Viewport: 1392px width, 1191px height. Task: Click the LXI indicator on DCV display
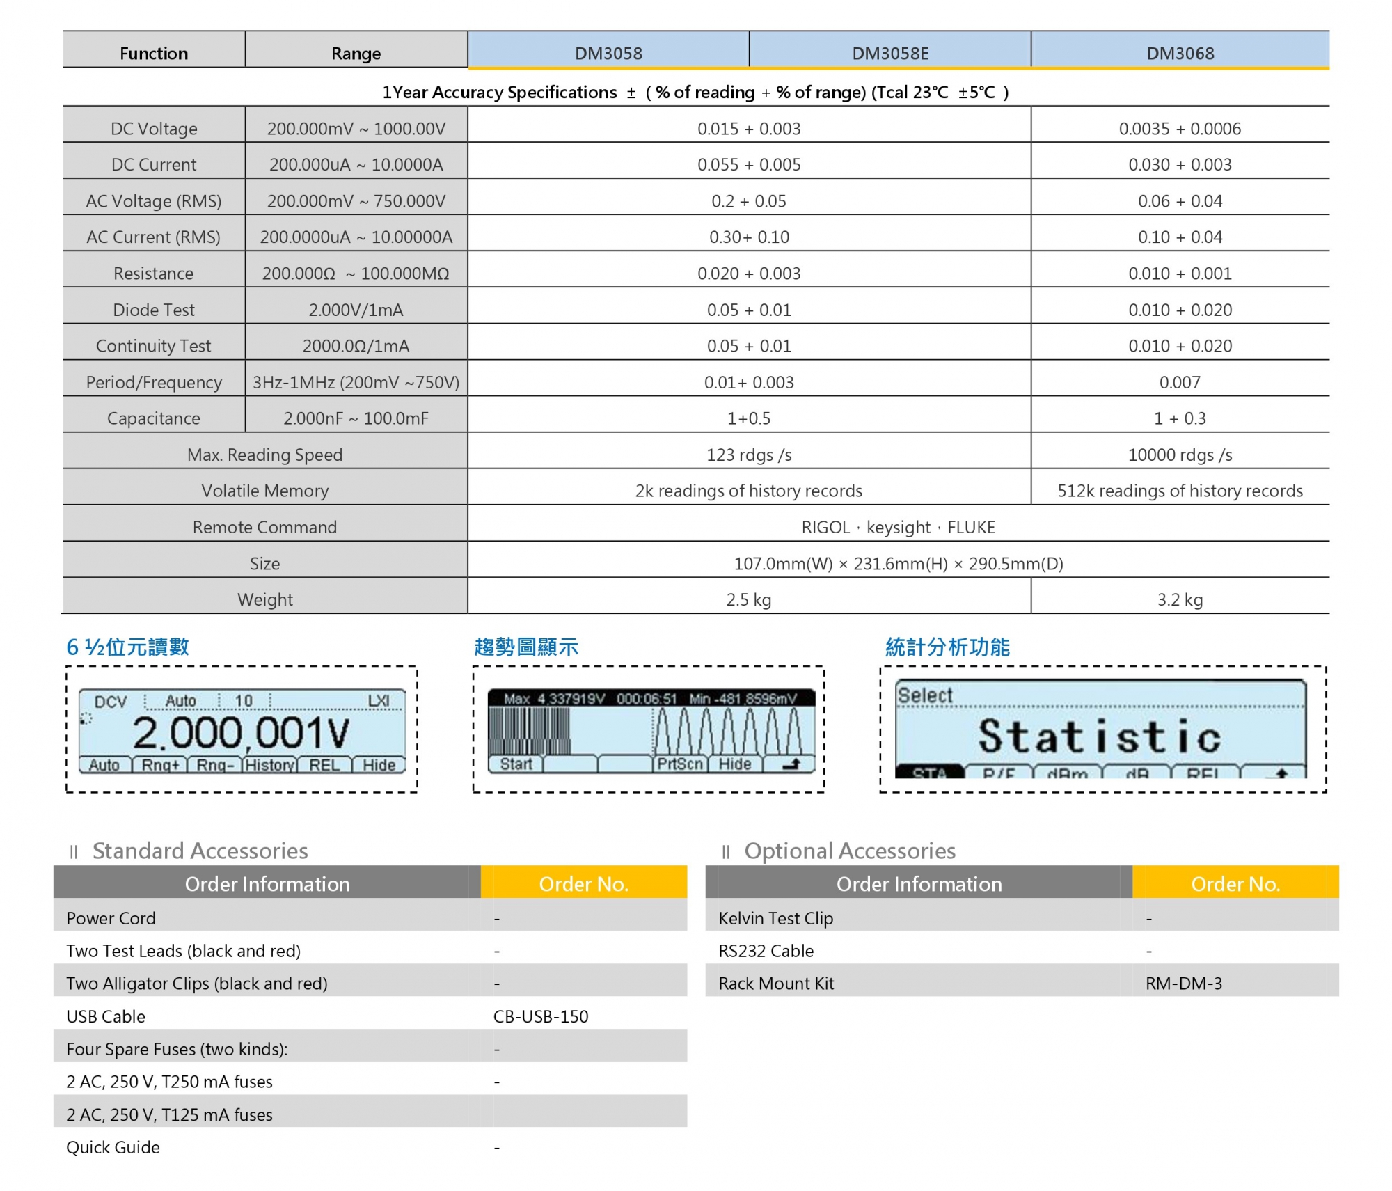(x=379, y=700)
